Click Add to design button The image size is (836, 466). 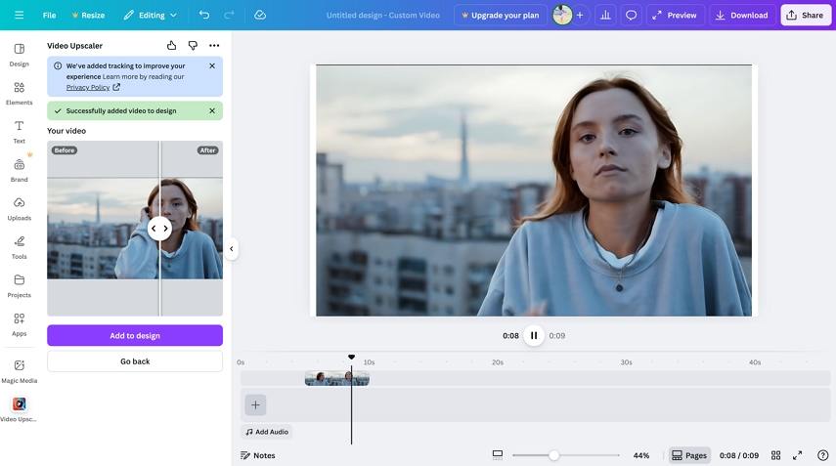pyautogui.click(x=135, y=335)
